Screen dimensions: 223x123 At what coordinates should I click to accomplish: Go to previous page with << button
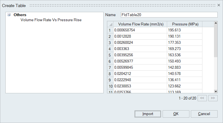tap(202, 98)
